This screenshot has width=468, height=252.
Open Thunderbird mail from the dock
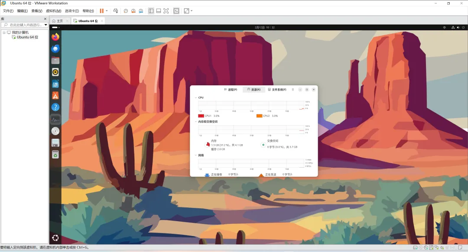coord(55,48)
